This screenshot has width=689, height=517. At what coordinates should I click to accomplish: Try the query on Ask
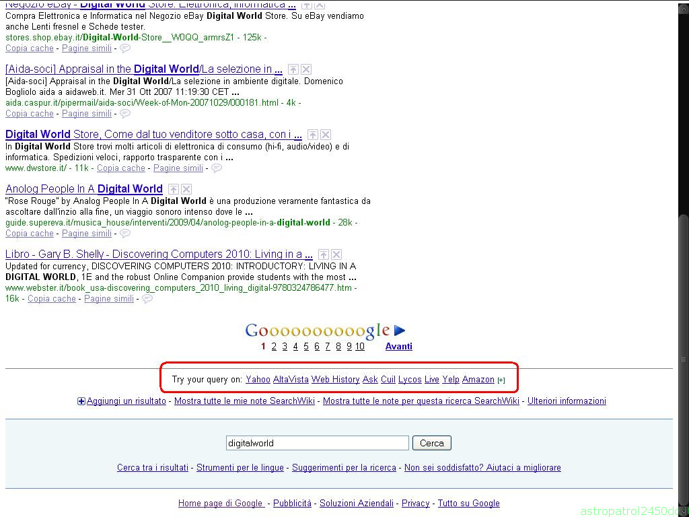click(370, 380)
